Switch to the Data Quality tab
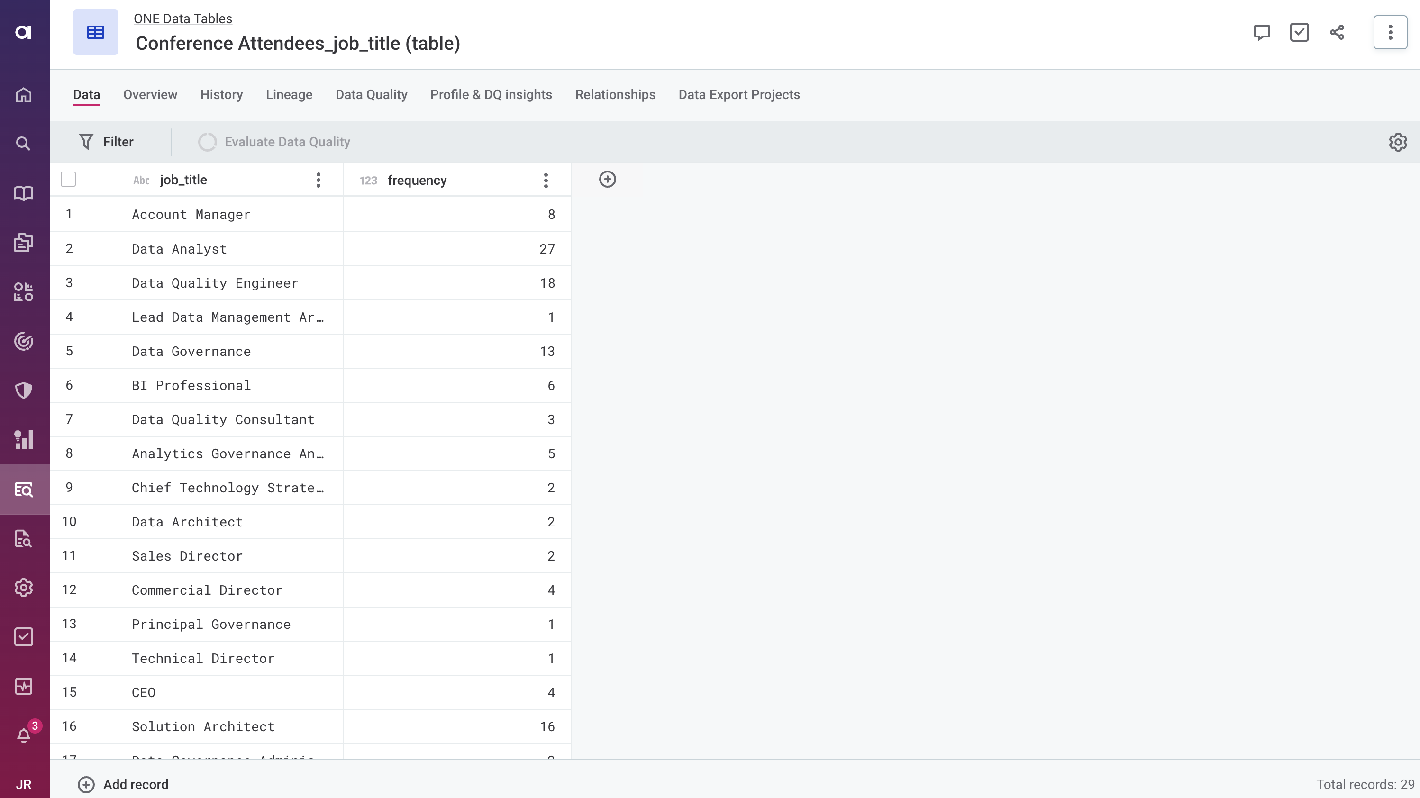The image size is (1420, 798). pos(372,95)
